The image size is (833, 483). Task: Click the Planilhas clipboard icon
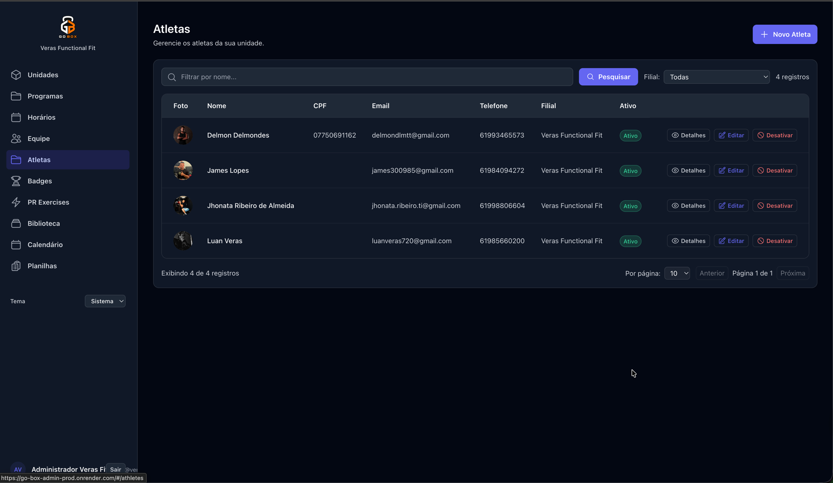click(x=16, y=266)
